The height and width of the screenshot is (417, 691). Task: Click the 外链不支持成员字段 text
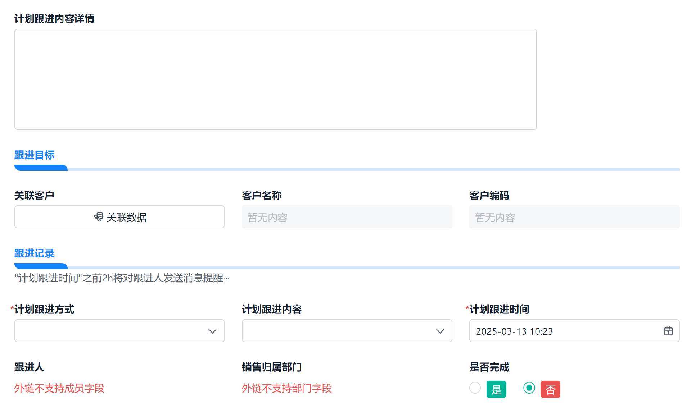tap(59, 388)
